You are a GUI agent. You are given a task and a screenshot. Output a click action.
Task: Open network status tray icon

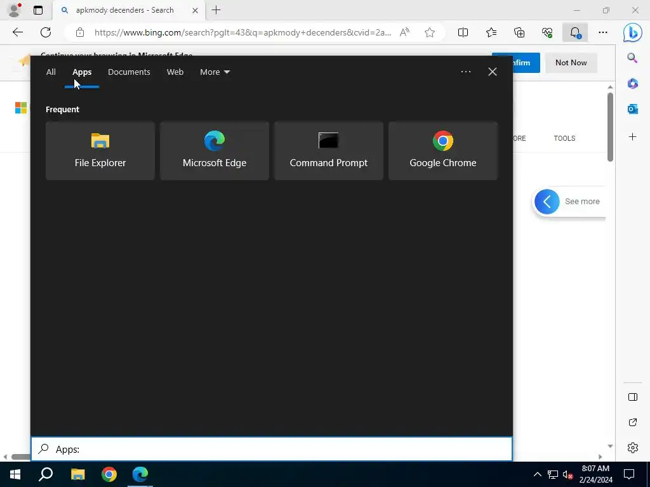553,474
